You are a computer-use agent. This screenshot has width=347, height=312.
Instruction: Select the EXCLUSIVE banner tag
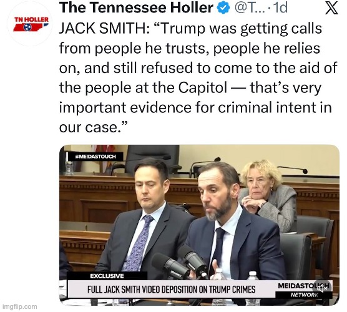[x=107, y=276]
